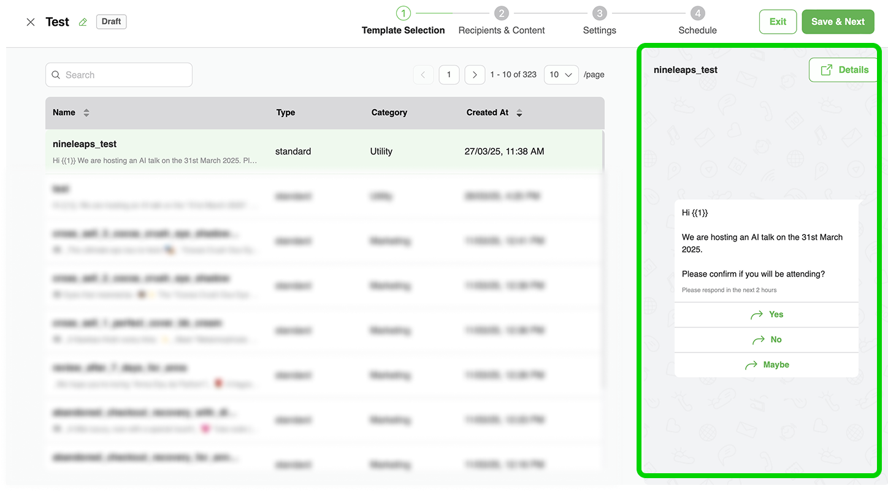Open the 10 per page dropdown
Viewport: 888px width, 491px height.
(x=561, y=75)
